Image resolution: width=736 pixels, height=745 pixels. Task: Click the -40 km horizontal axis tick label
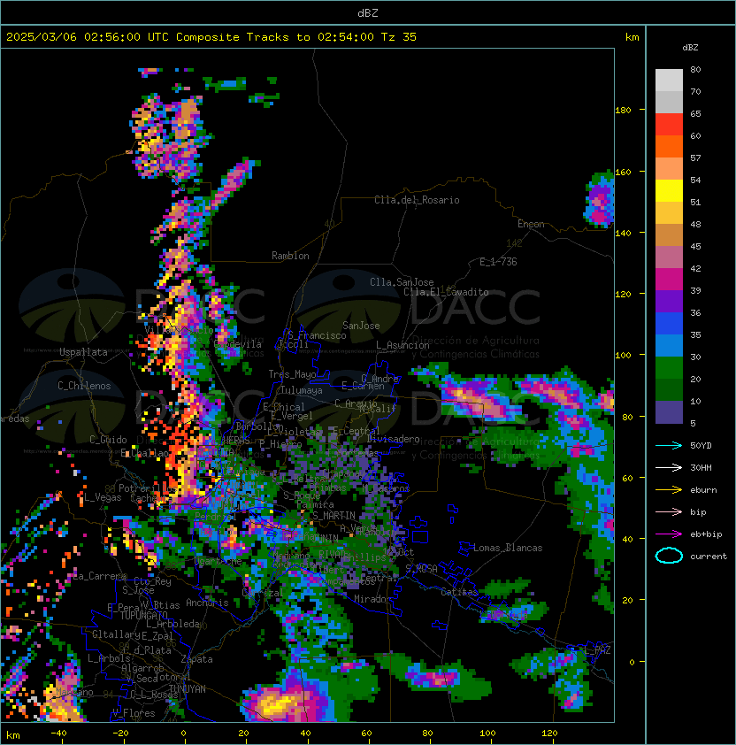(58, 733)
